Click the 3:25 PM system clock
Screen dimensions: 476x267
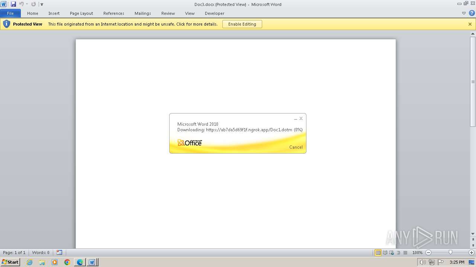457,262
